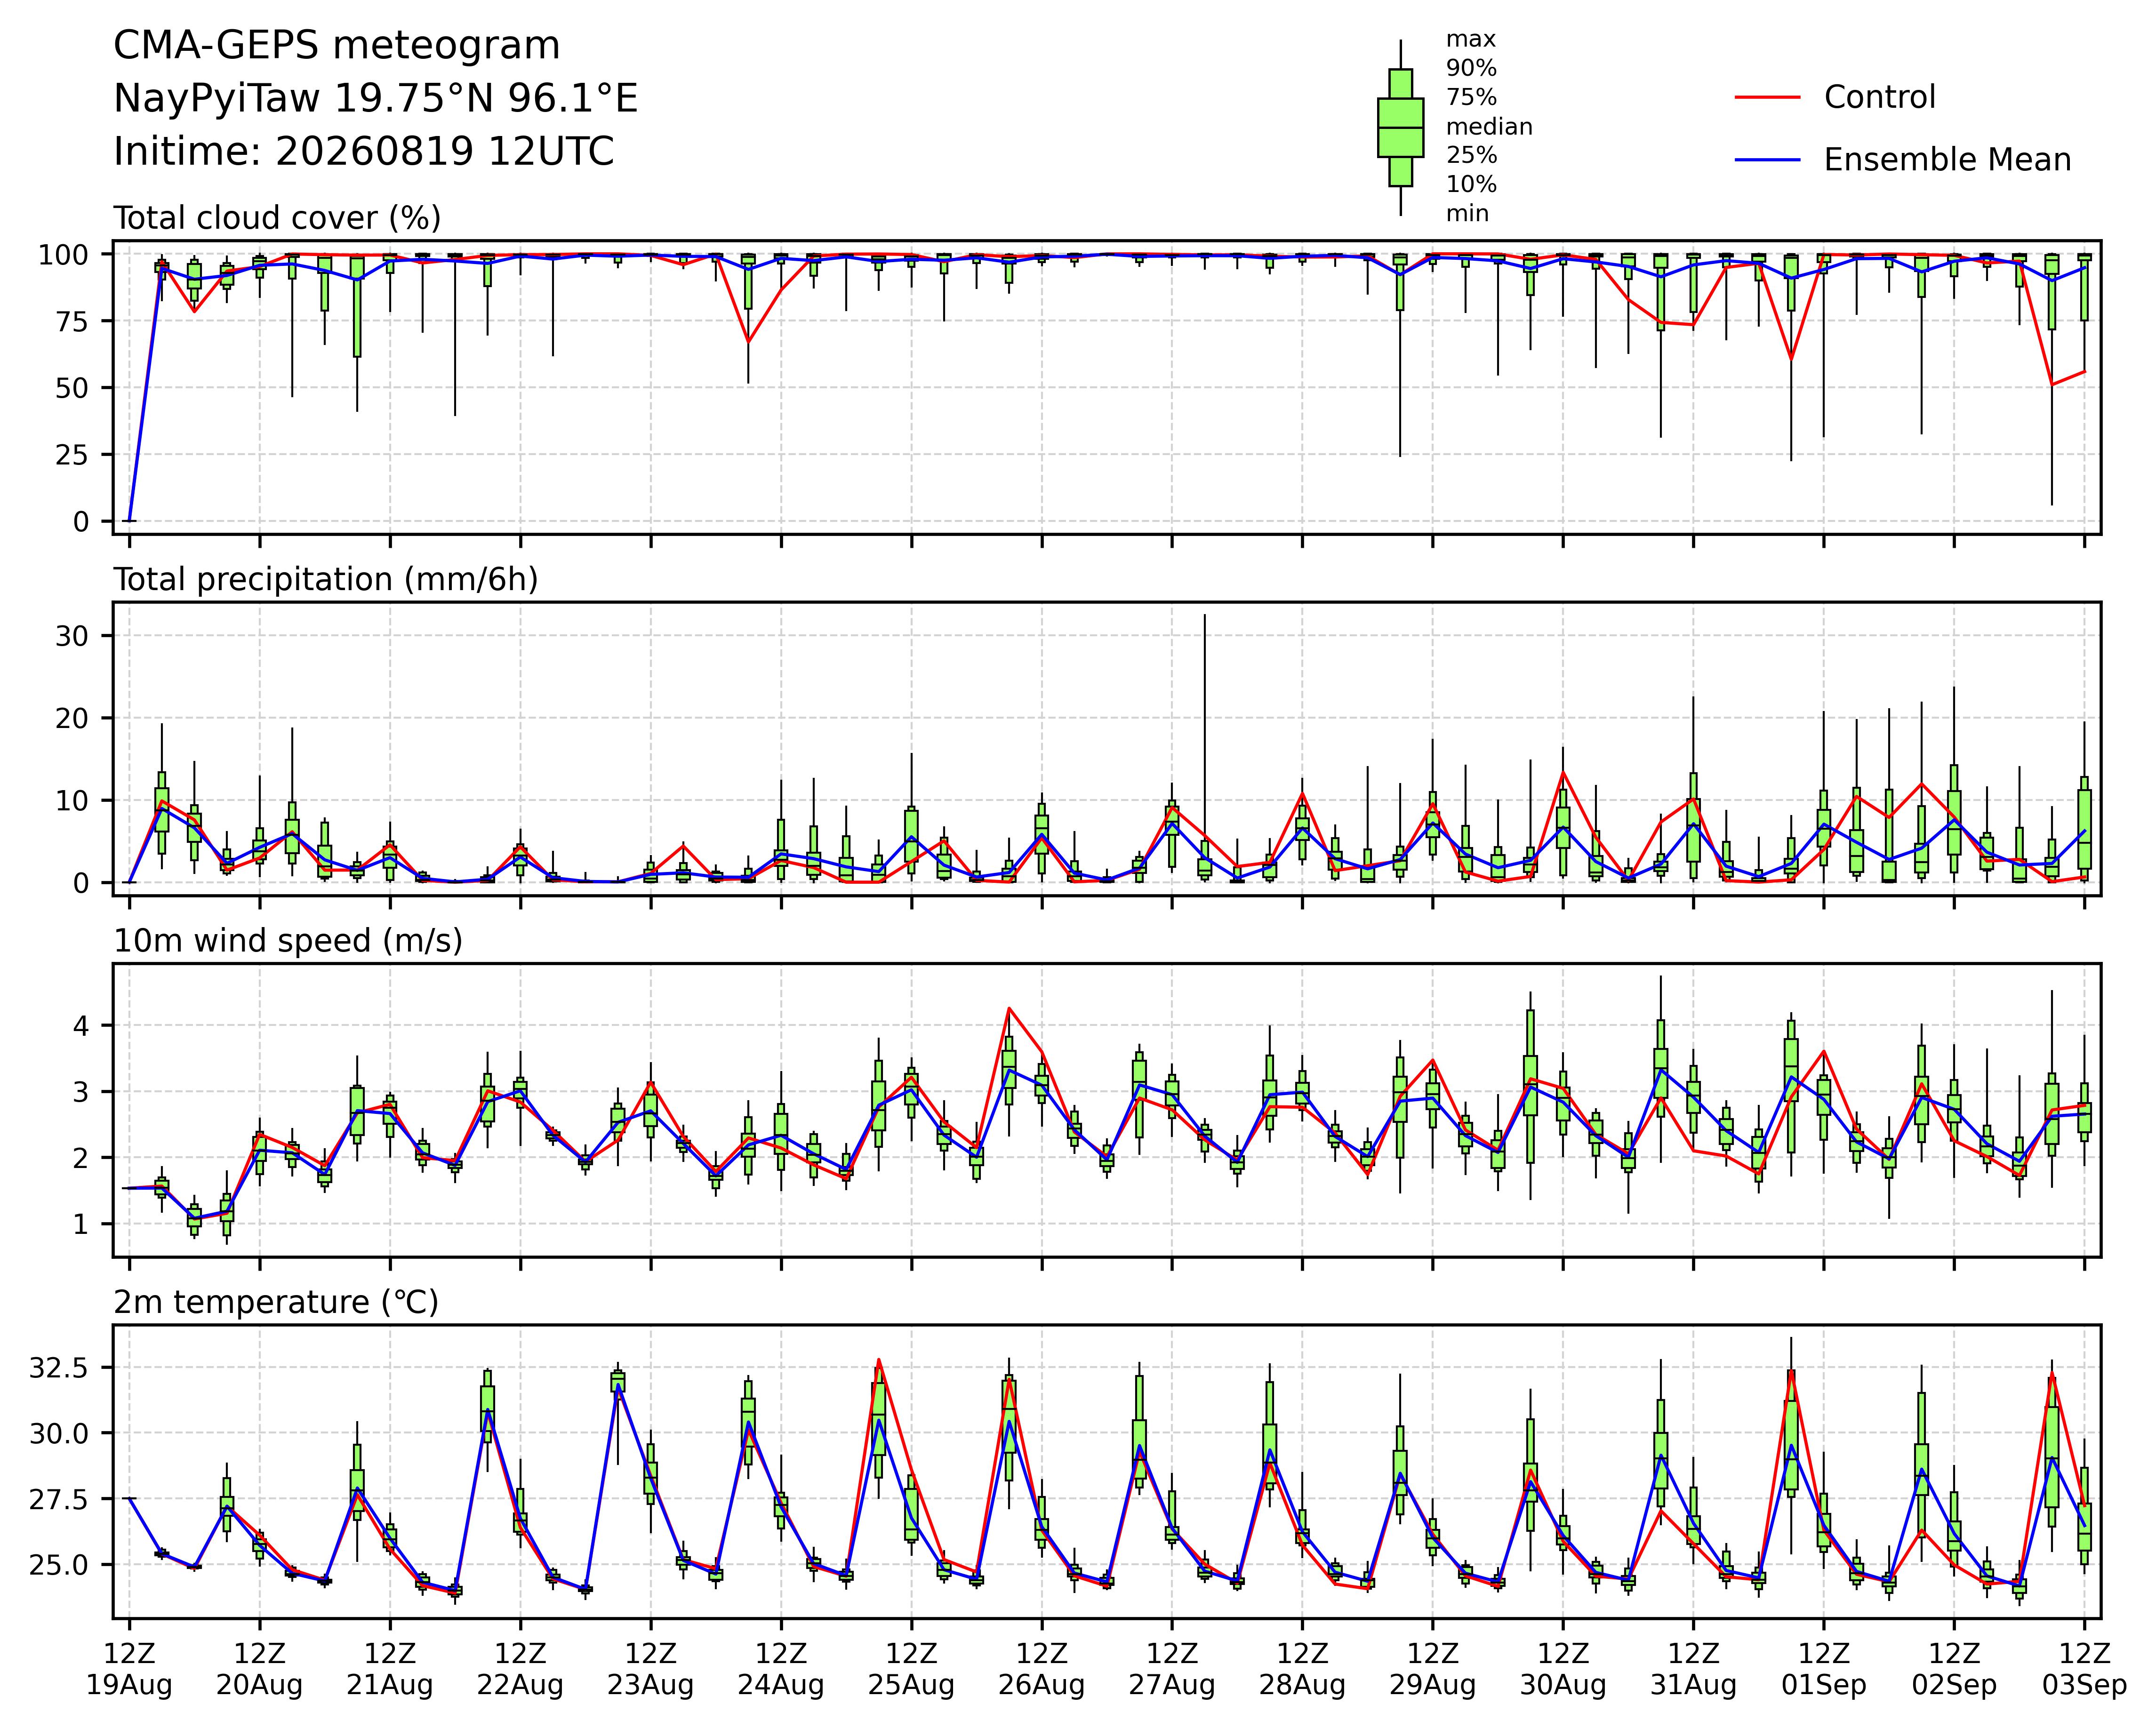2156x1728 pixels.
Task: Click the Total precipitation panel title
Action: coord(326,580)
